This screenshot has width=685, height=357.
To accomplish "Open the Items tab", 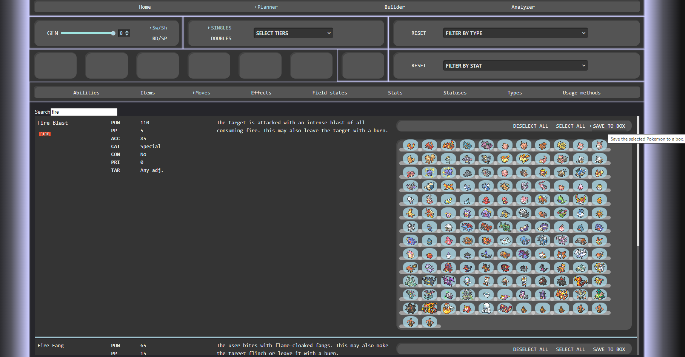I will (x=148, y=93).
